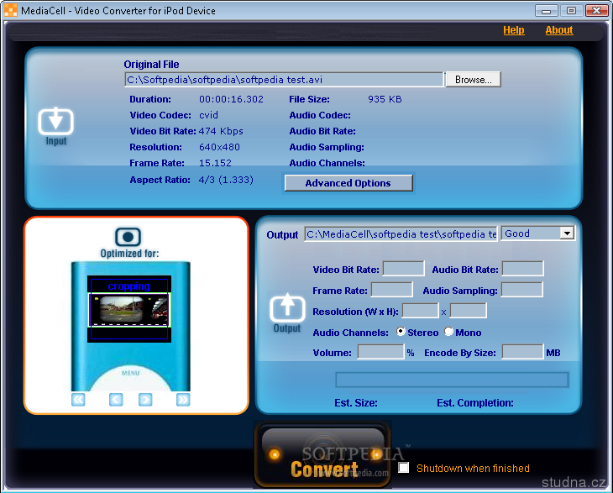Click the Audio Bit Rate output field
The image size is (613, 493).
(522, 269)
